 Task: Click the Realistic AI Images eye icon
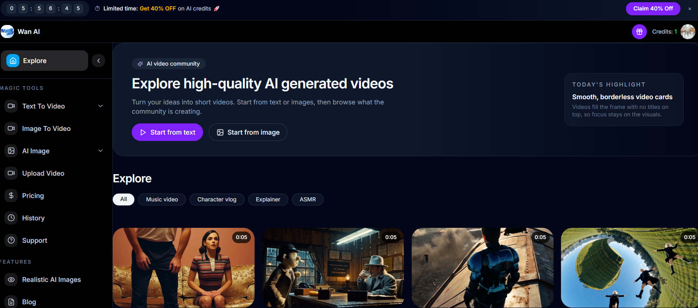(11, 280)
